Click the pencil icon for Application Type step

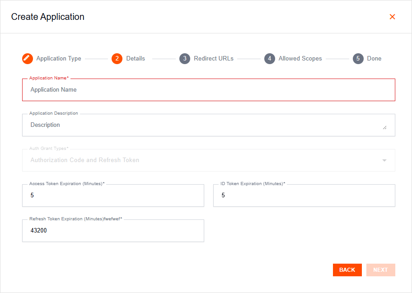tap(28, 59)
